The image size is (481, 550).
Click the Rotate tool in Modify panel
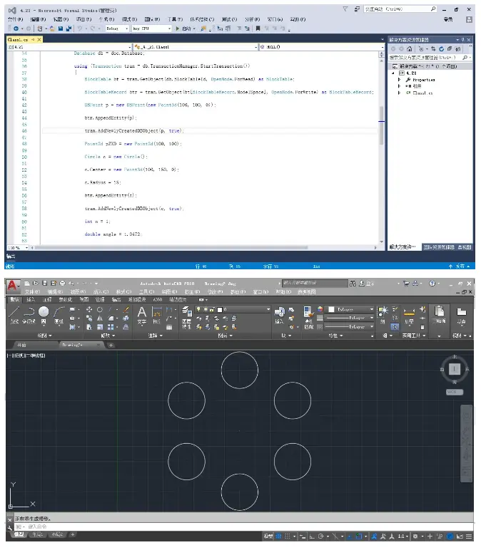pos(100,309)
